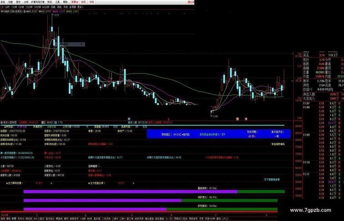Click the 人数: 90728 entry

(7, 166)
